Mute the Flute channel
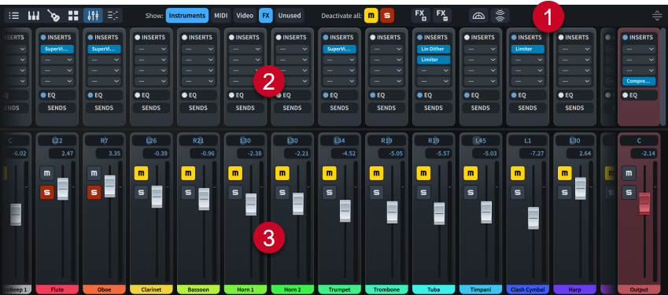 pyautogui.click(x=47, y=173)
